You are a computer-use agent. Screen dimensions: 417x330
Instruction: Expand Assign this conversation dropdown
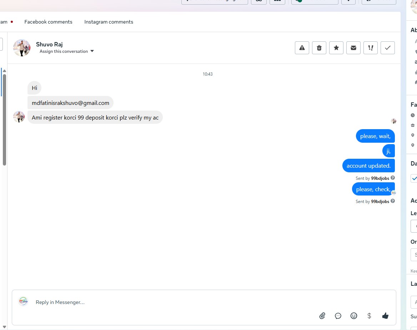tap(66, 51)
